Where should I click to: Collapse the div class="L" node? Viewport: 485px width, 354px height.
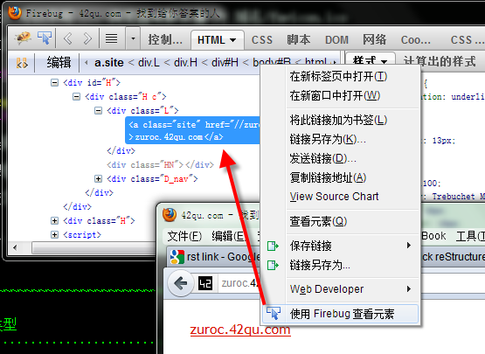point(98,110)
